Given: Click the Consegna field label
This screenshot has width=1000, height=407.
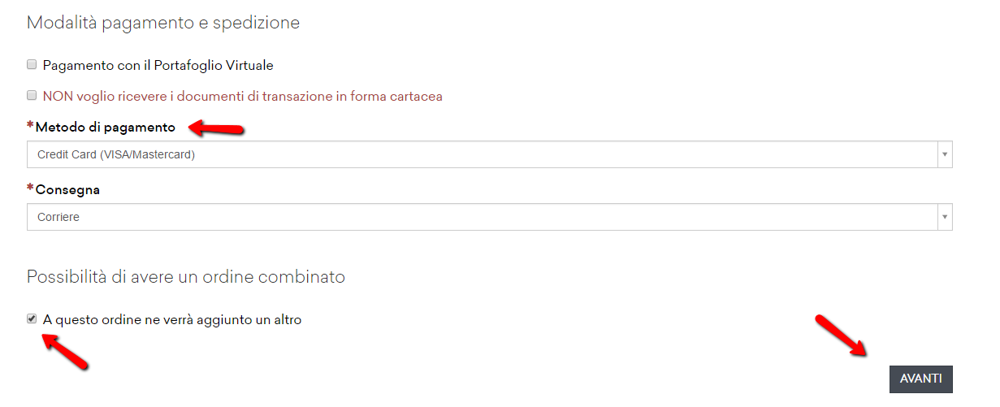Looking at the screenshot, I should pos(67,190).
